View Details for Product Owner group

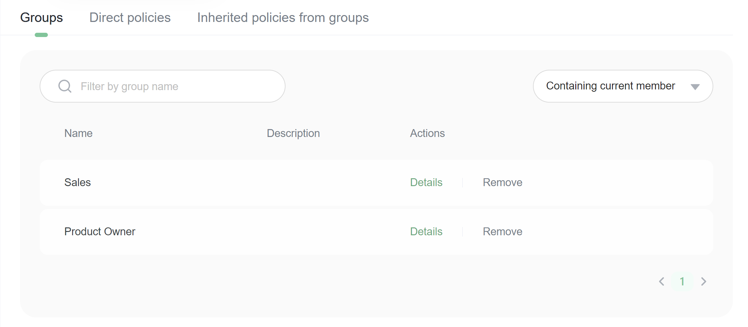pos(426,232)
